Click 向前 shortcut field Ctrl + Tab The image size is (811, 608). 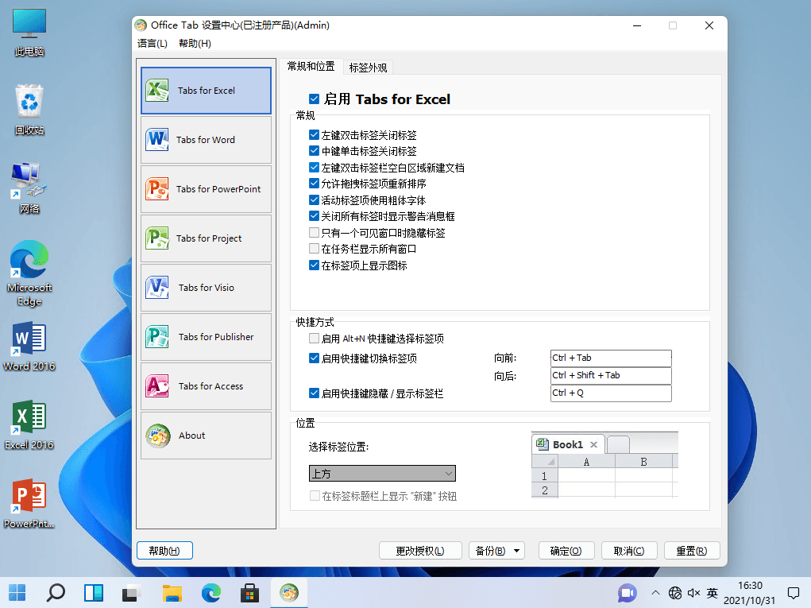tap(611, 358)
